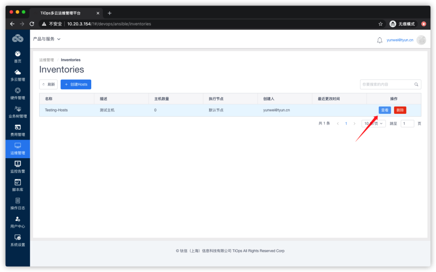Click the TiOps logo at top left

point(17,38)
